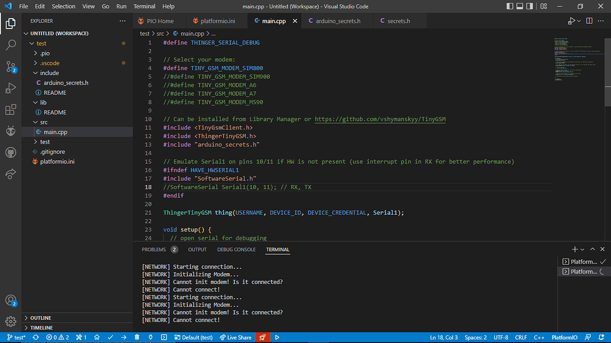The image size is (611, 343).
Task: Click the Split Editor Right icon
Action: (588, 21)
